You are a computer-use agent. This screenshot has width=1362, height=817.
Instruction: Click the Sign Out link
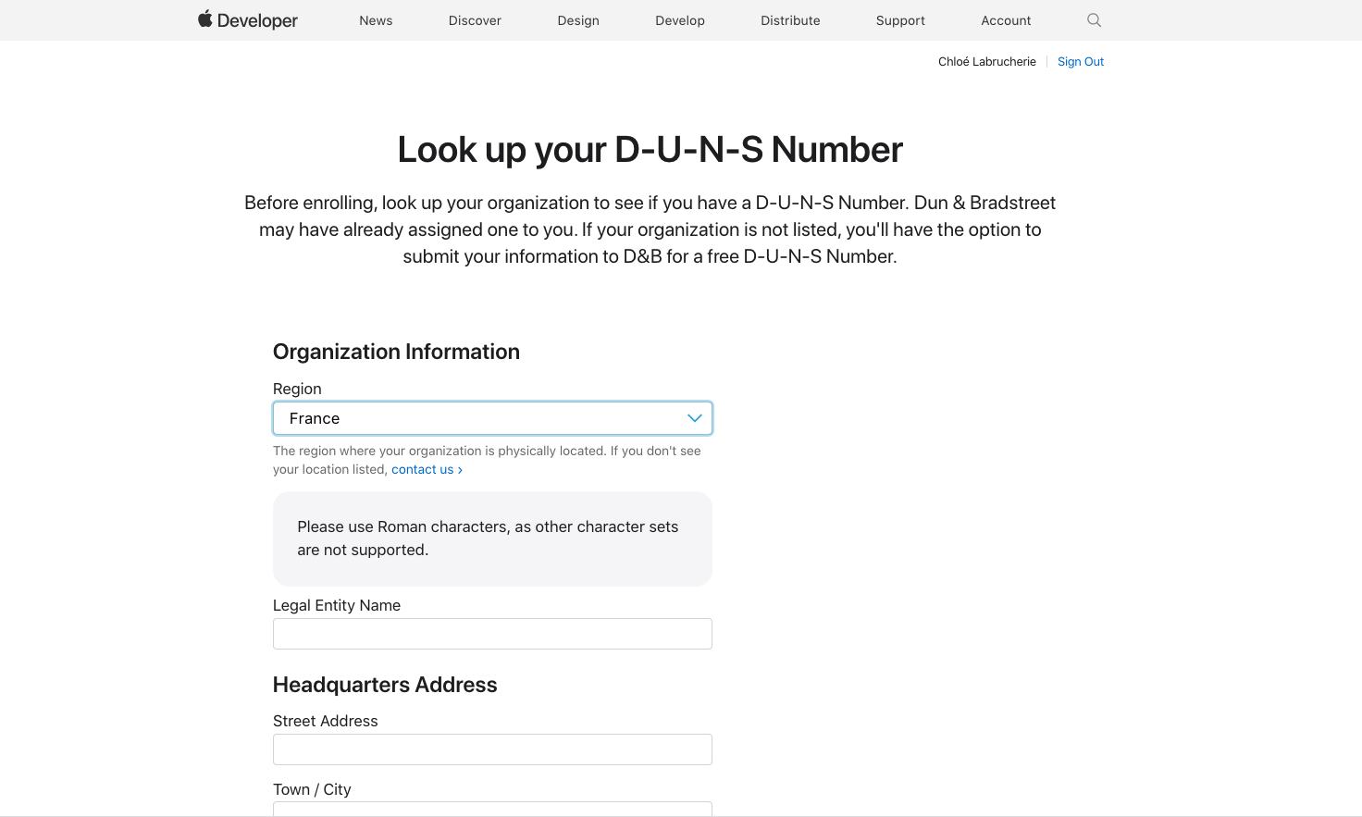click(x=1081, y=62)
